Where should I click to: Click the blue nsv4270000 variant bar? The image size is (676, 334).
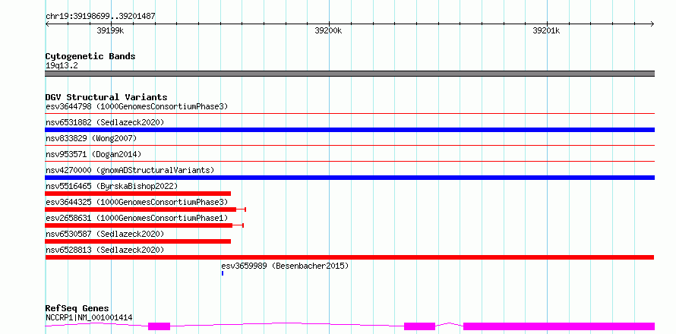349,178
